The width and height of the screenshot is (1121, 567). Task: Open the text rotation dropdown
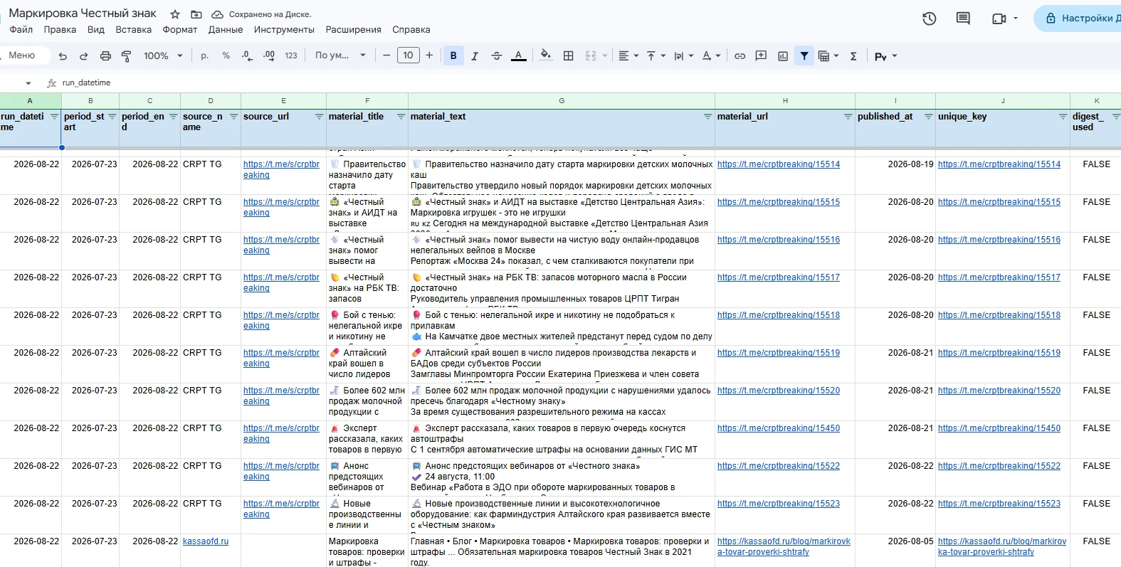711,55
